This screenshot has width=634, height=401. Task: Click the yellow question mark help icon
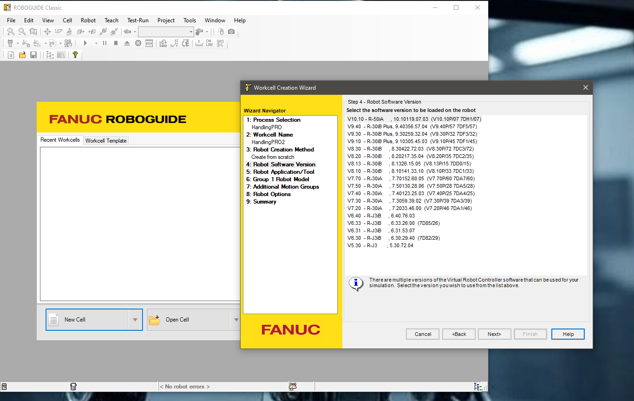(x=75, y=55)
